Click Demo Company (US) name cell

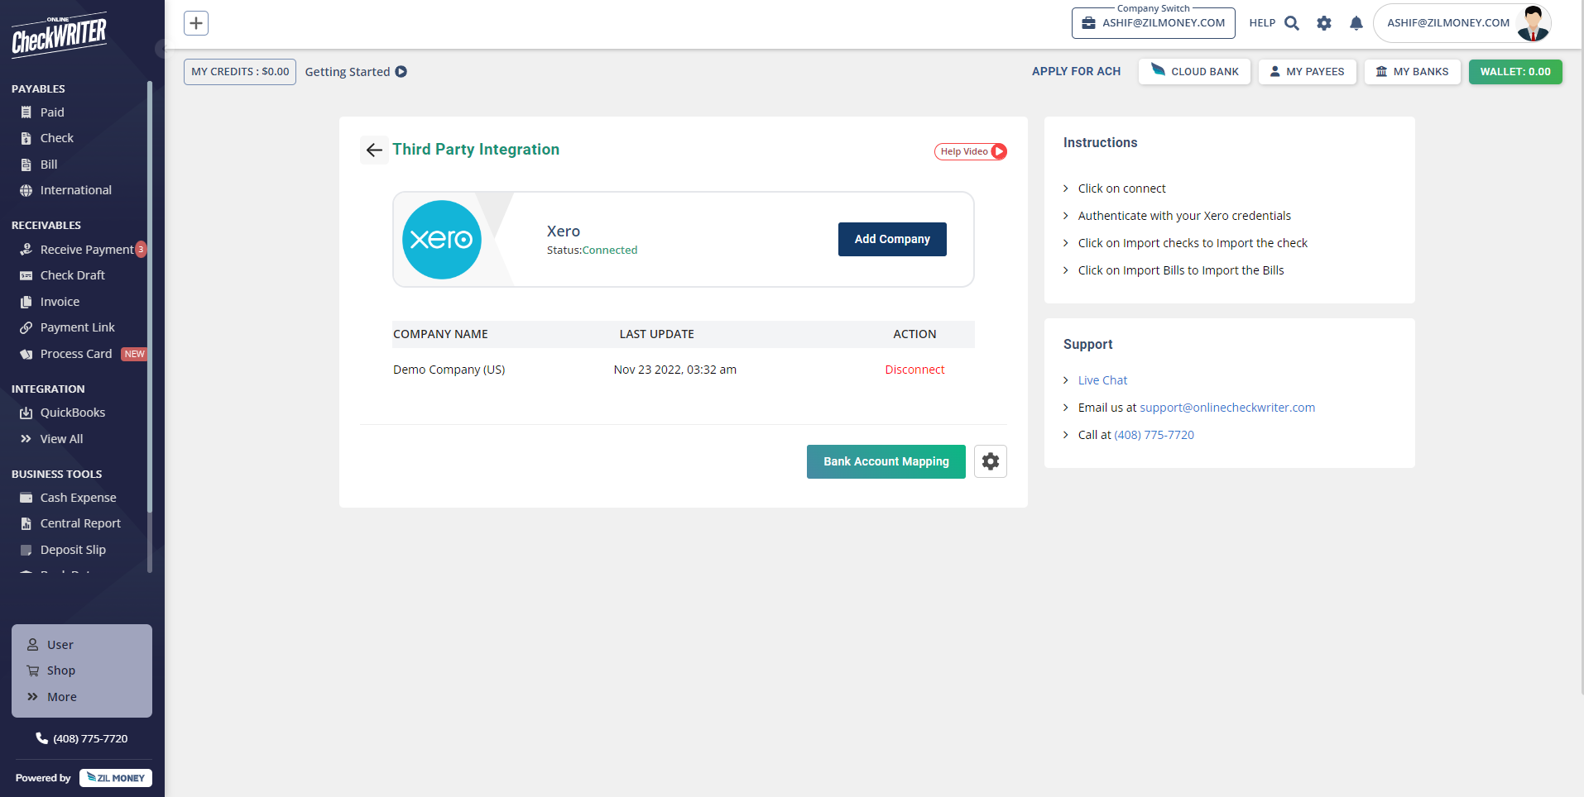tap(449, 370)
